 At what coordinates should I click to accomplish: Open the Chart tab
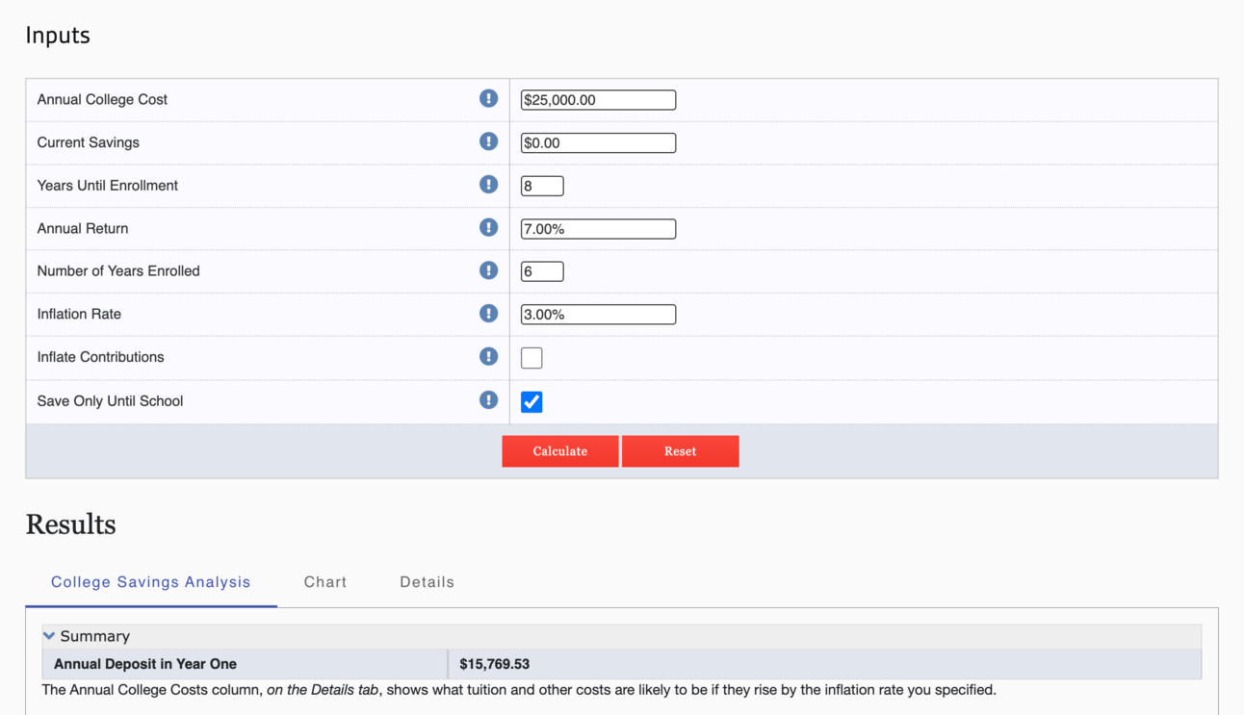[325, 582]
